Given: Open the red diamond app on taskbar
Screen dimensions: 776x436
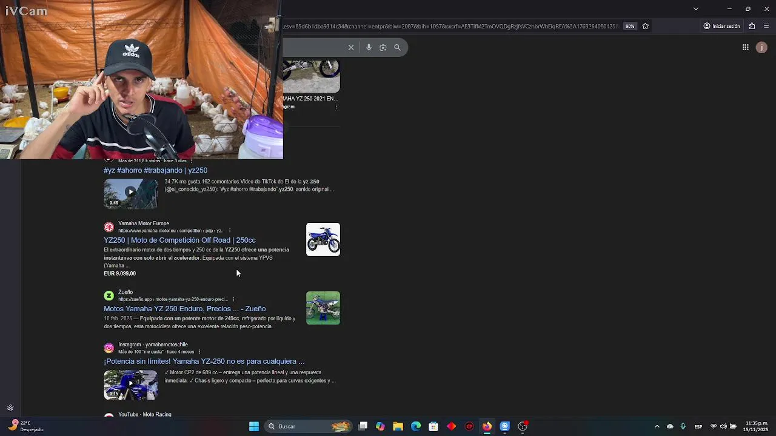Looking at the screenshot, I should click(451, 426).
